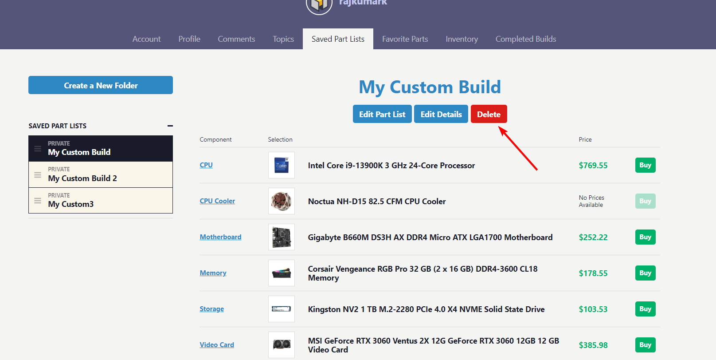Buy the Corsair Vengeance memory
The width and height of the screenshot is (716, 360).
click(645, 273)
